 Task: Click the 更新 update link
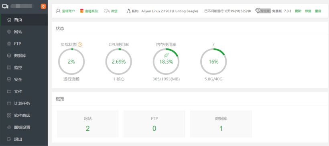pos(298,11)
